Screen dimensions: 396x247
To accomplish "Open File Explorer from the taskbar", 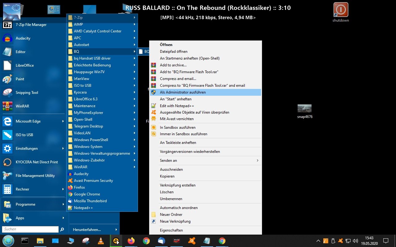I will tap(40, 241).
